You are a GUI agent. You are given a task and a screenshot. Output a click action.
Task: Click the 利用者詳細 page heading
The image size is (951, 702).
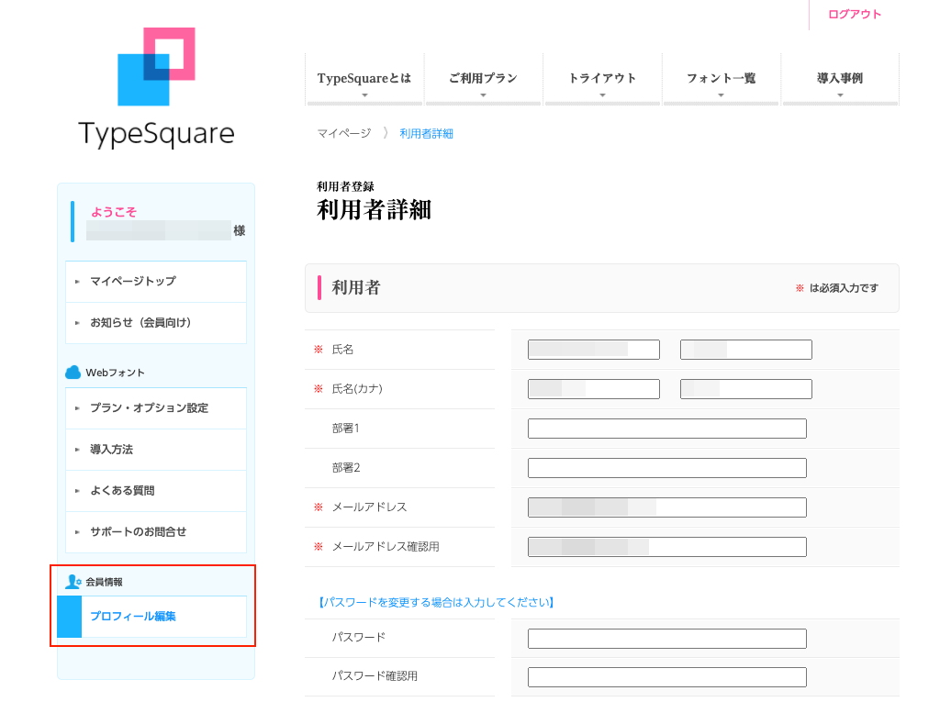(374, 210)
